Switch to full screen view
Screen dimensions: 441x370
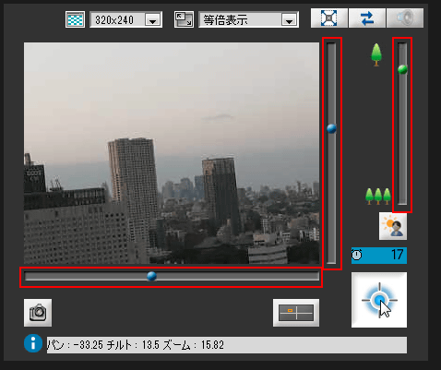tap(329, 18)
